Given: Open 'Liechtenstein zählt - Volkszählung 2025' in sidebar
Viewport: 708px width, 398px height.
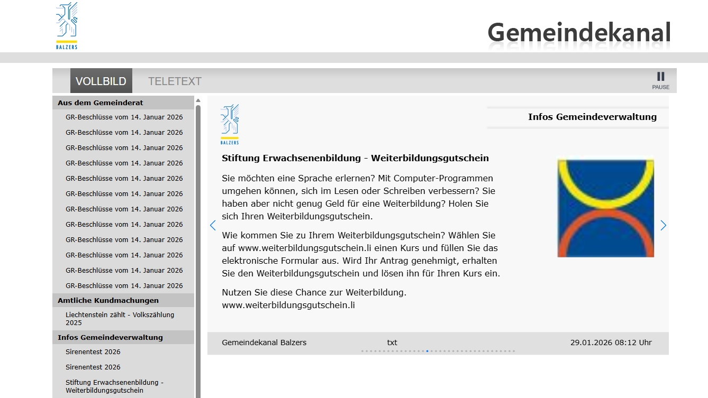Looking at the screenshot, I should [x=120, y=318].
